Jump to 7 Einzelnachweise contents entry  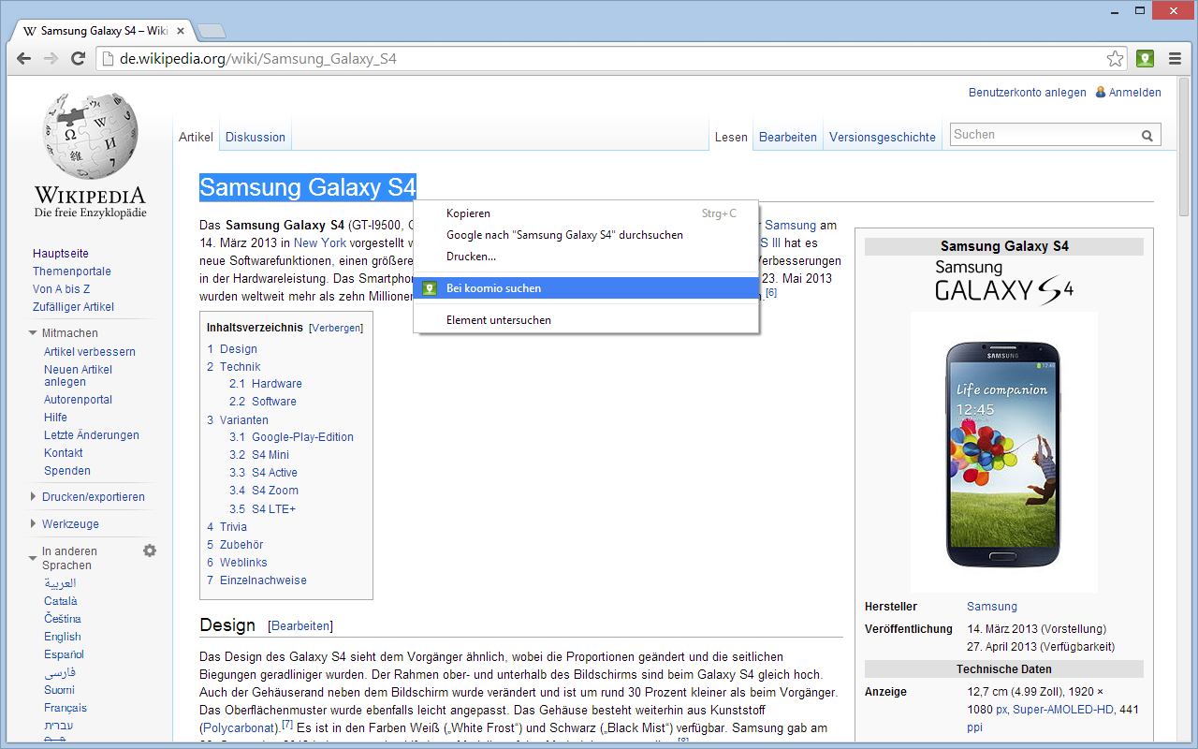pos(257,580)
